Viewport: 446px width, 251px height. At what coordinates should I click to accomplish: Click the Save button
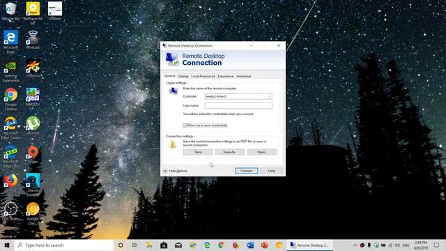point(198,152)
